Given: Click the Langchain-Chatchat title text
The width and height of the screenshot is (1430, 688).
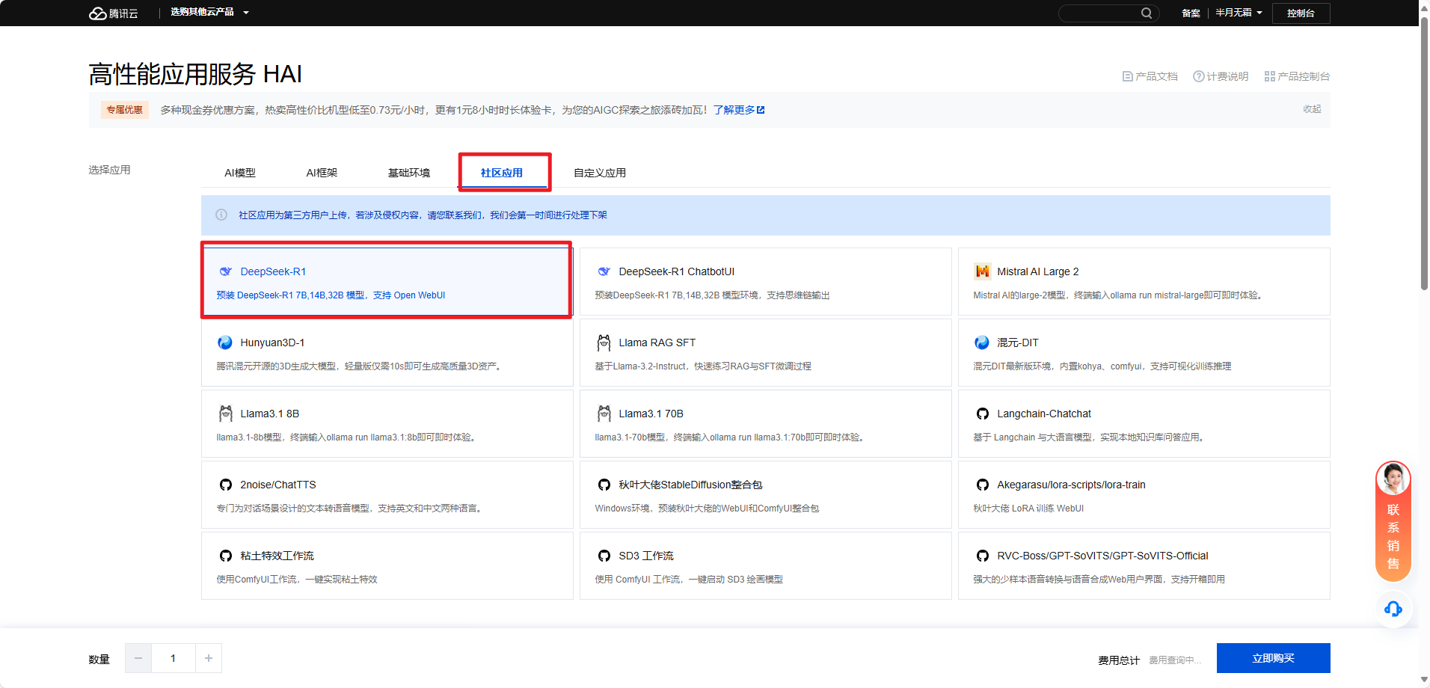Looking at the screenshot, I should [x=1043, y=414].
